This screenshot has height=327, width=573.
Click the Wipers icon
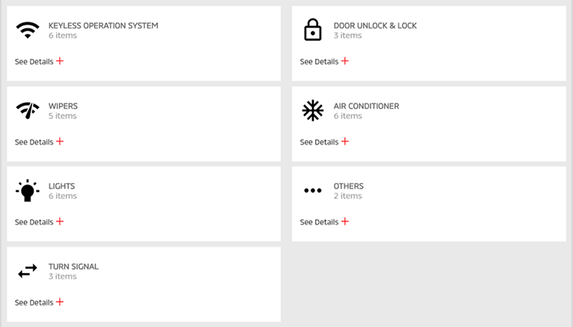28,111
